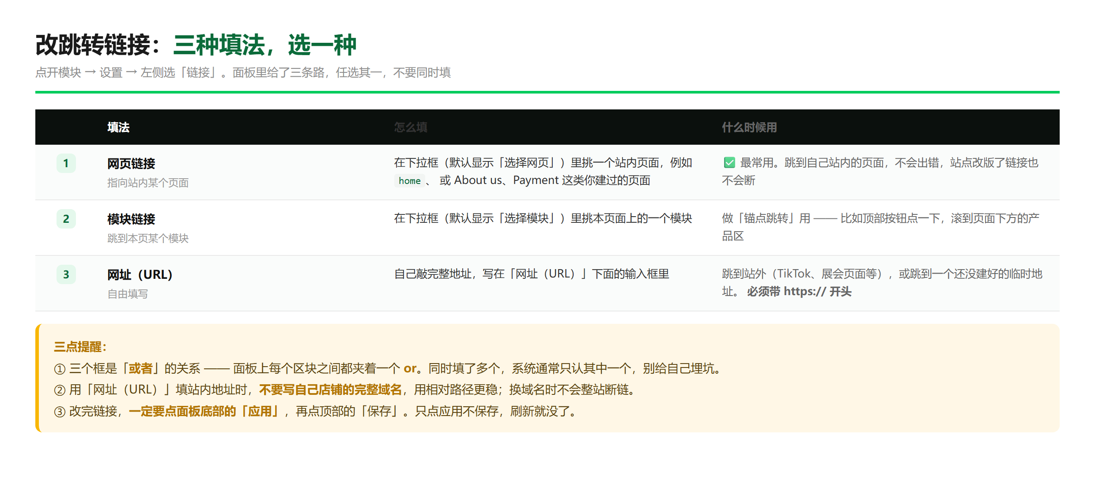Click the bold 必须带 https:// 开头 text
This screenshot has height=480, width=1095.
(x=799, y=292)
